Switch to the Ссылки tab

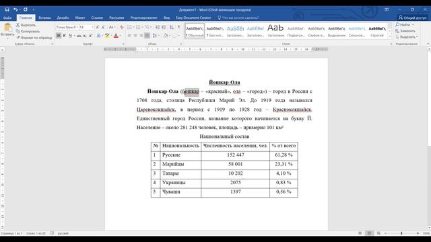(97, 17)
